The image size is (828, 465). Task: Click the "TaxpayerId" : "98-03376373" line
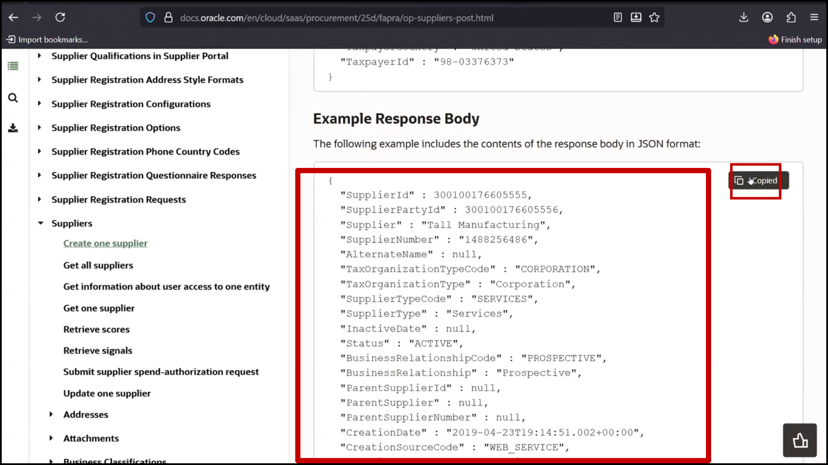[x=427, y=62]
